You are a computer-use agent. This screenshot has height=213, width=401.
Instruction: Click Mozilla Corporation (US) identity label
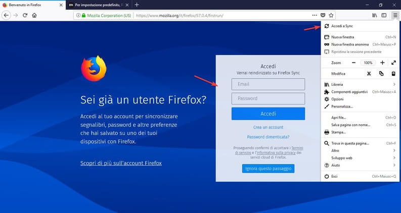(109, 16)
